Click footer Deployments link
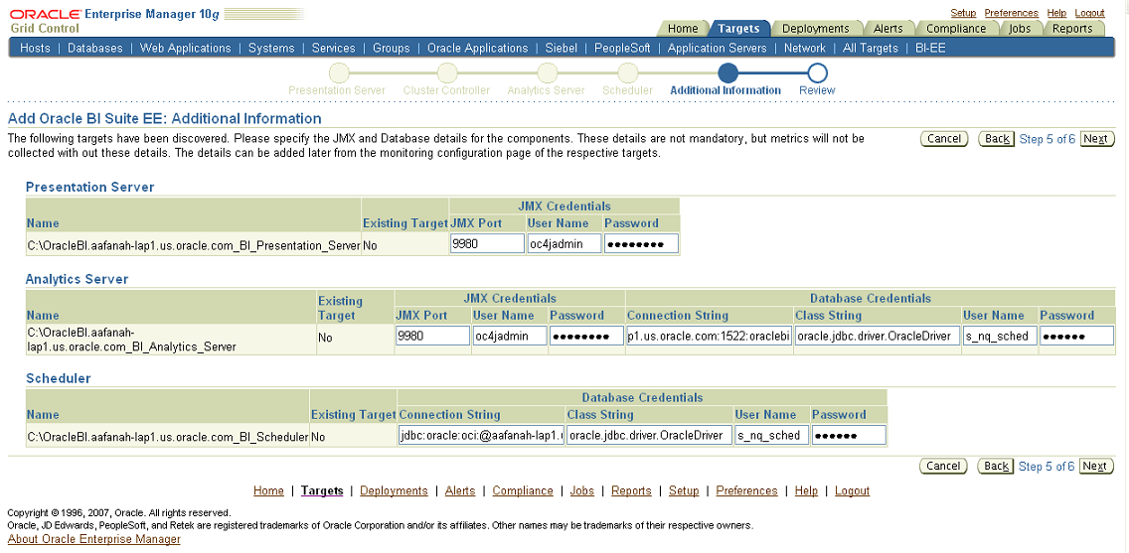 pos(394,490)
